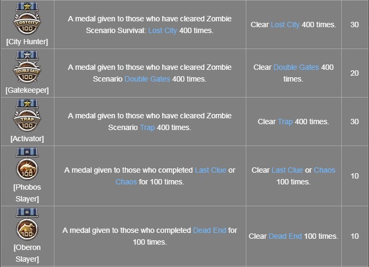This screenshot has height=267, width=369.
Task: Follow Chaos link in Phobos Slayer description
Action: click(x=126, y=182)
